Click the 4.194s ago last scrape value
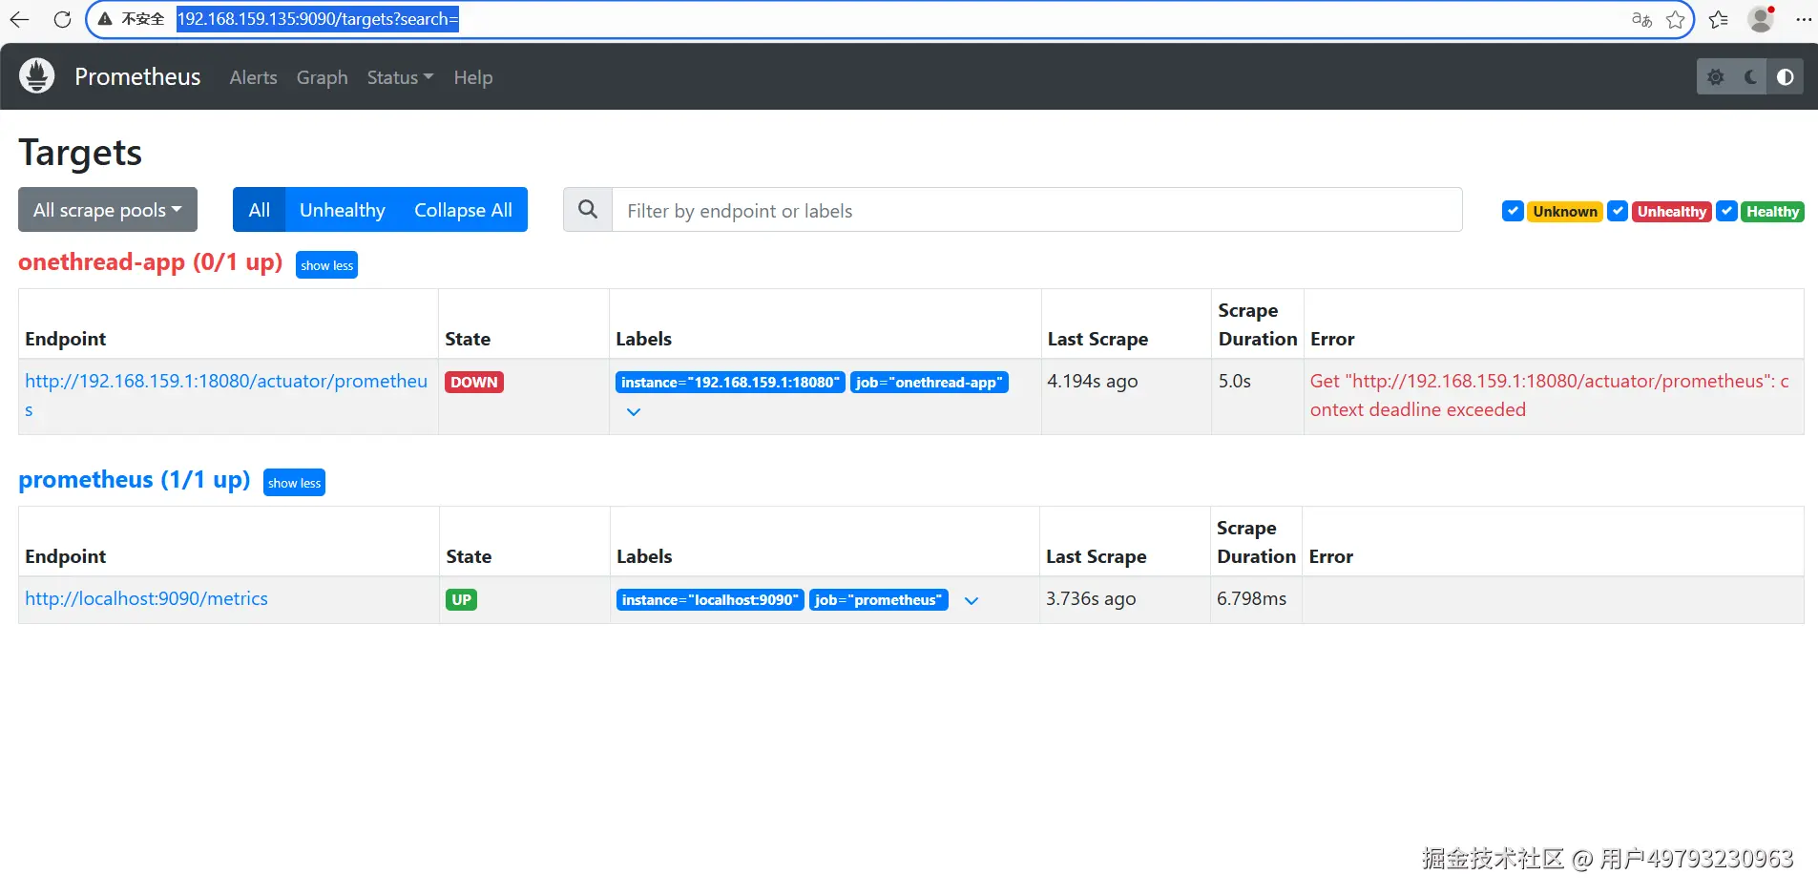Viewport: 1818px width, 896px height. click(x=1092, y=381)
